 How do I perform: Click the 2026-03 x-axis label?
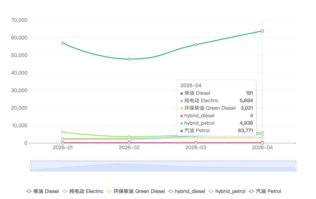click(196, 148)
